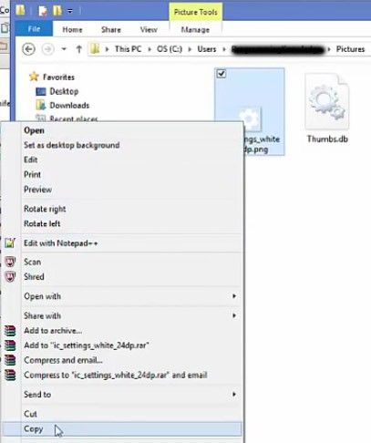Click Users in the address path

[x=207, y=49]
